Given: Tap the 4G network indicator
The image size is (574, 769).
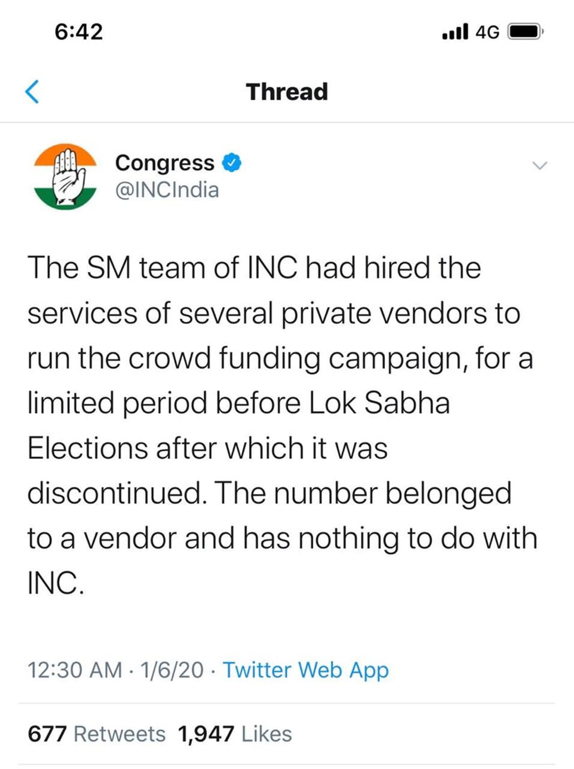Looking at the screenshot, I should point(487,32).
